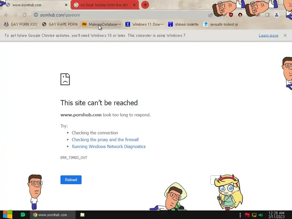Activate the Chrome window taskbar button
The width and height of the screenshot is (292, 219).
click(53, 215)
